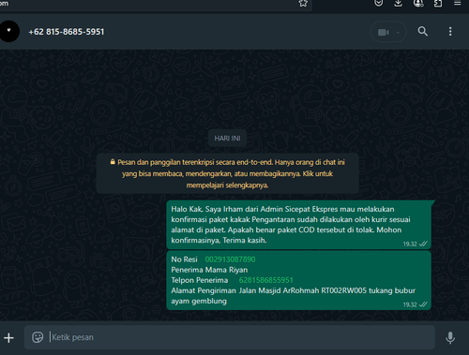Open the chat options three-dot menu
This screenshot has height=355, width=469.
450,31
